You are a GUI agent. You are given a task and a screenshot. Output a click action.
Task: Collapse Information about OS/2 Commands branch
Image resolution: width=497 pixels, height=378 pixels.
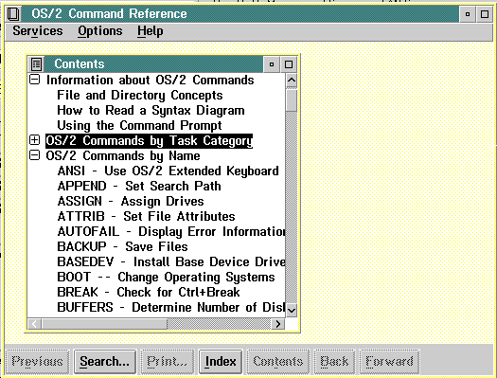pos(34,80)
